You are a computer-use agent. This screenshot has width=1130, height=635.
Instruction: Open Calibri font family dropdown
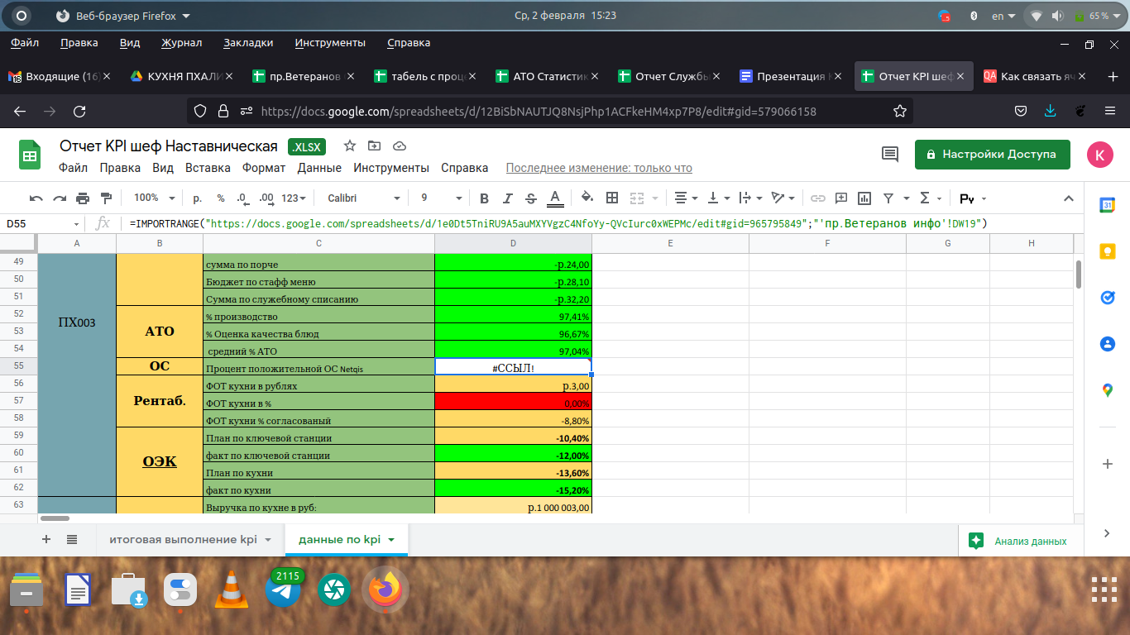[364, 198]
